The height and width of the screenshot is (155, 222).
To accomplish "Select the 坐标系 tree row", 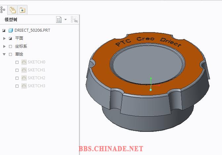I will click(21, 46).
